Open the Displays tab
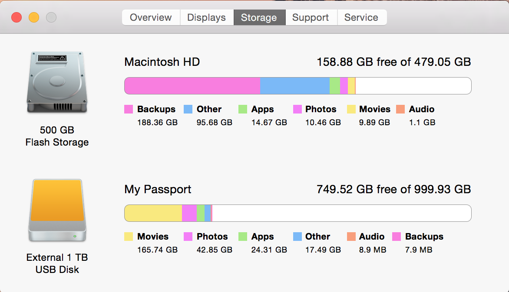The height and width of the screenshot is (292, 509). click(x=206, y=17)
